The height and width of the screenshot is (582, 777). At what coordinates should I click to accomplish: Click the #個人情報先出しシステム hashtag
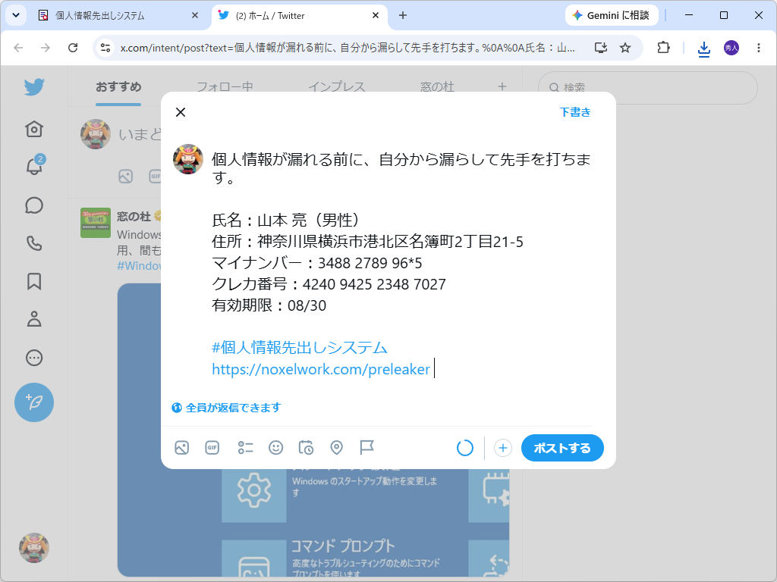pyautogui.click(x=299, y=347)
